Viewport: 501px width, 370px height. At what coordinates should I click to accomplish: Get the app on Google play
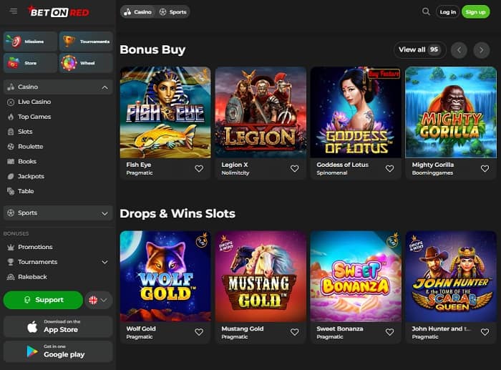pyautogui.click(x=58, y=351)
